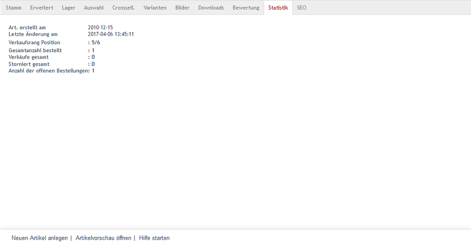Switch to the Varianten tab

pyautogui.click(x=155, y=8)
